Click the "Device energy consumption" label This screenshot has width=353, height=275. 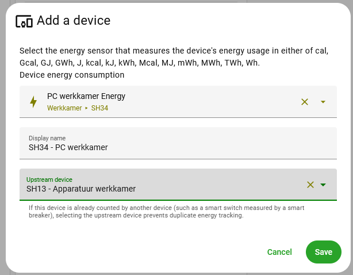[x=72, y=75]
